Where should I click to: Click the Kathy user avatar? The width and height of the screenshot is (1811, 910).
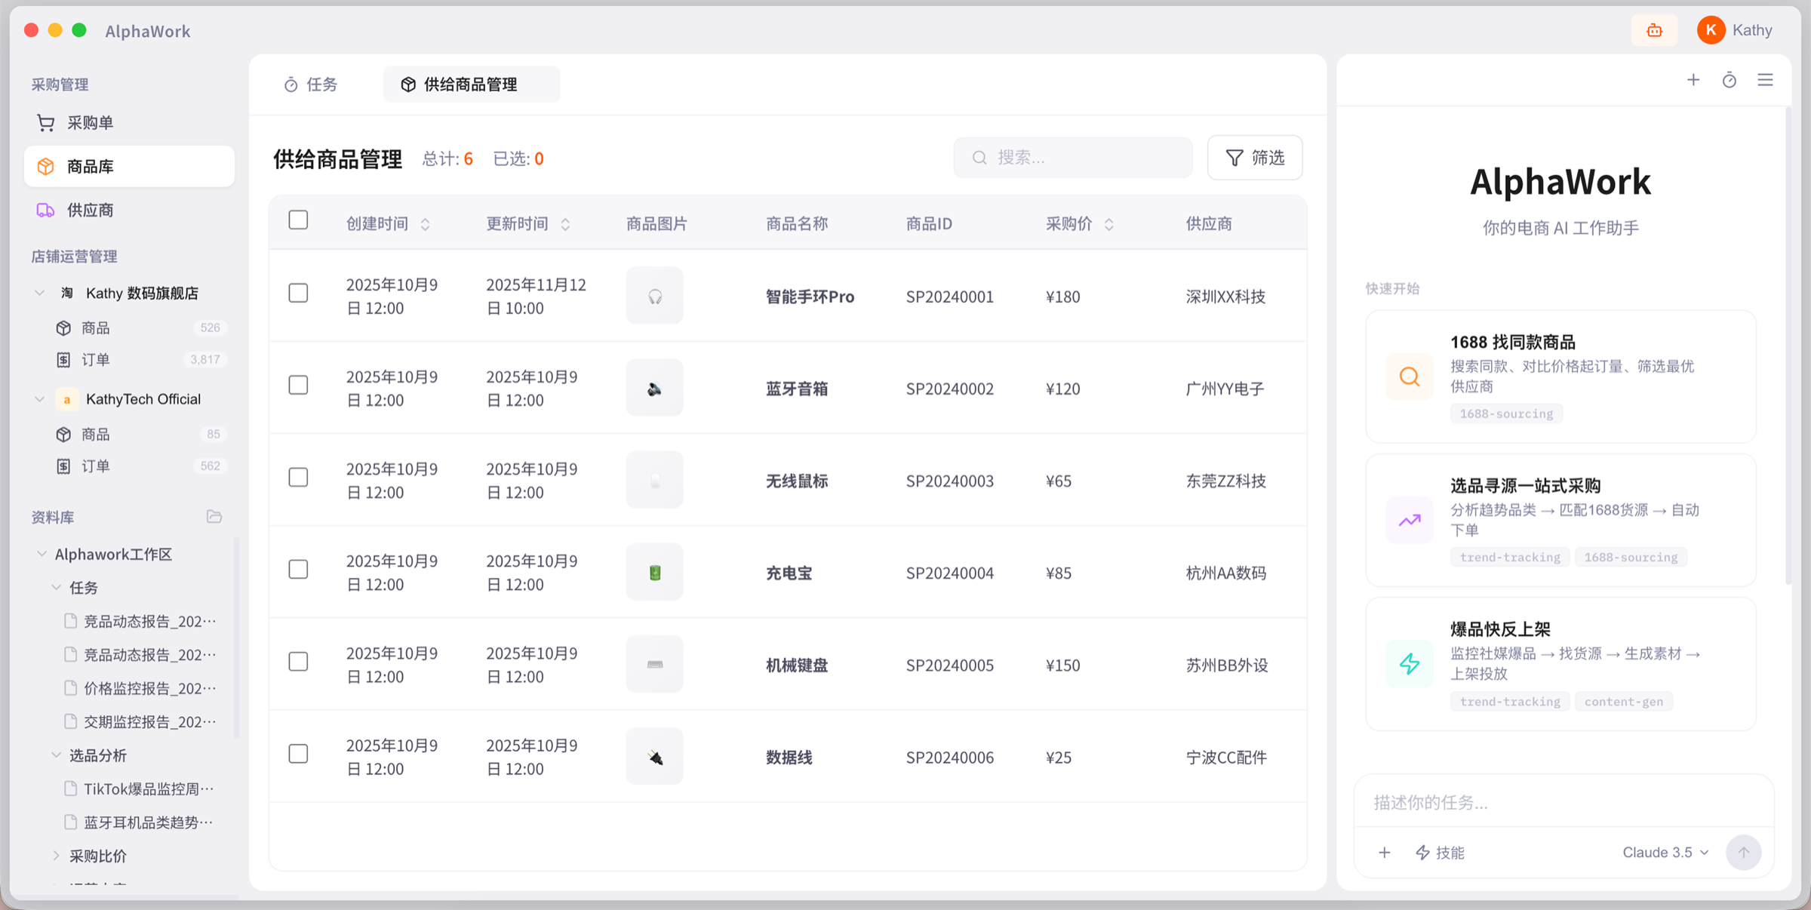(x=1711, y=30)
